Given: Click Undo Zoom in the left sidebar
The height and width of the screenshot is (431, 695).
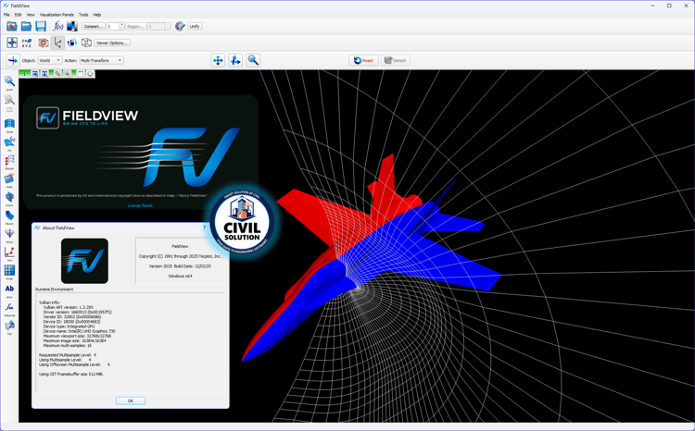Looking at the screenshot, I should [x=9, y=103].
